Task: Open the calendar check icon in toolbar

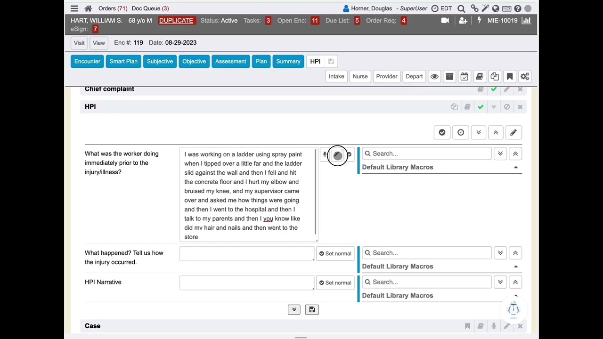Action: [x=464, y=76]
